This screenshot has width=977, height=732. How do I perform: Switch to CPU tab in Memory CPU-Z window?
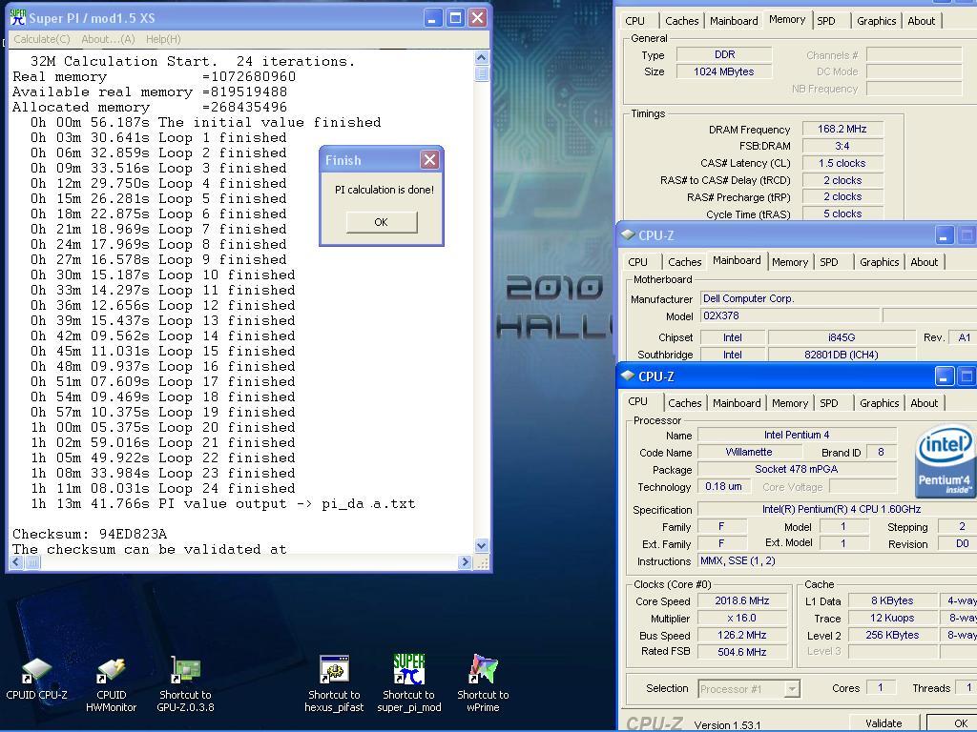pos(634,21)
